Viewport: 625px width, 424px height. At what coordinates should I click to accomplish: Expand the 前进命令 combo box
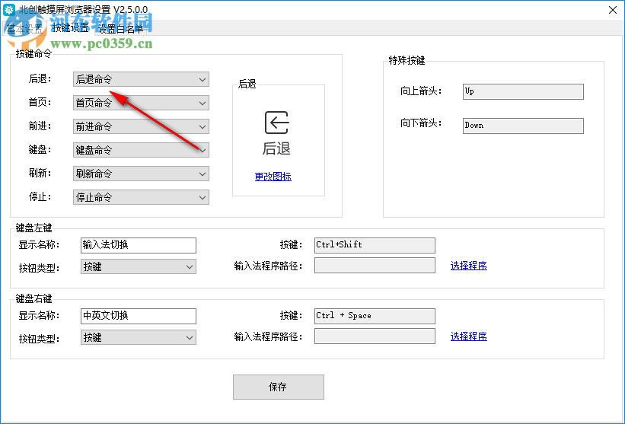141,126
